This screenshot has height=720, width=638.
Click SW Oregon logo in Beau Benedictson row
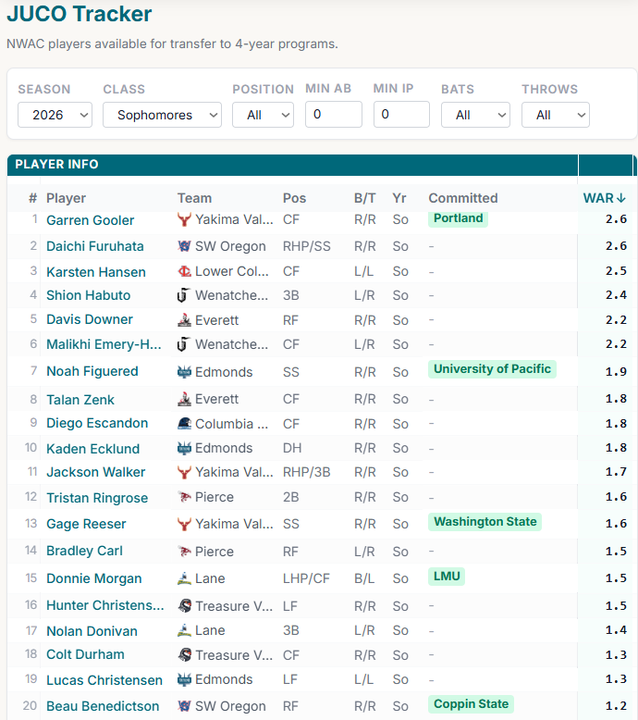[184, 706]
